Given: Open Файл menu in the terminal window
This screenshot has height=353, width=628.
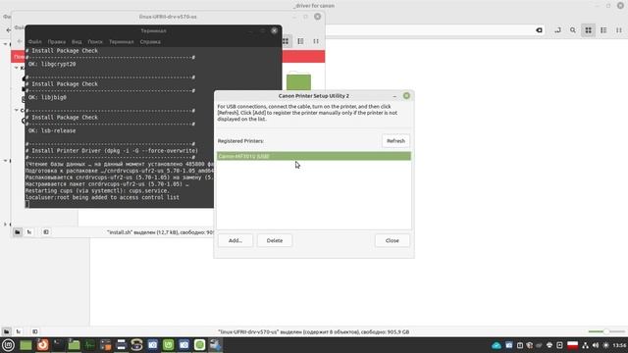Looking at the screenshot, I should [x=35, y=41].
